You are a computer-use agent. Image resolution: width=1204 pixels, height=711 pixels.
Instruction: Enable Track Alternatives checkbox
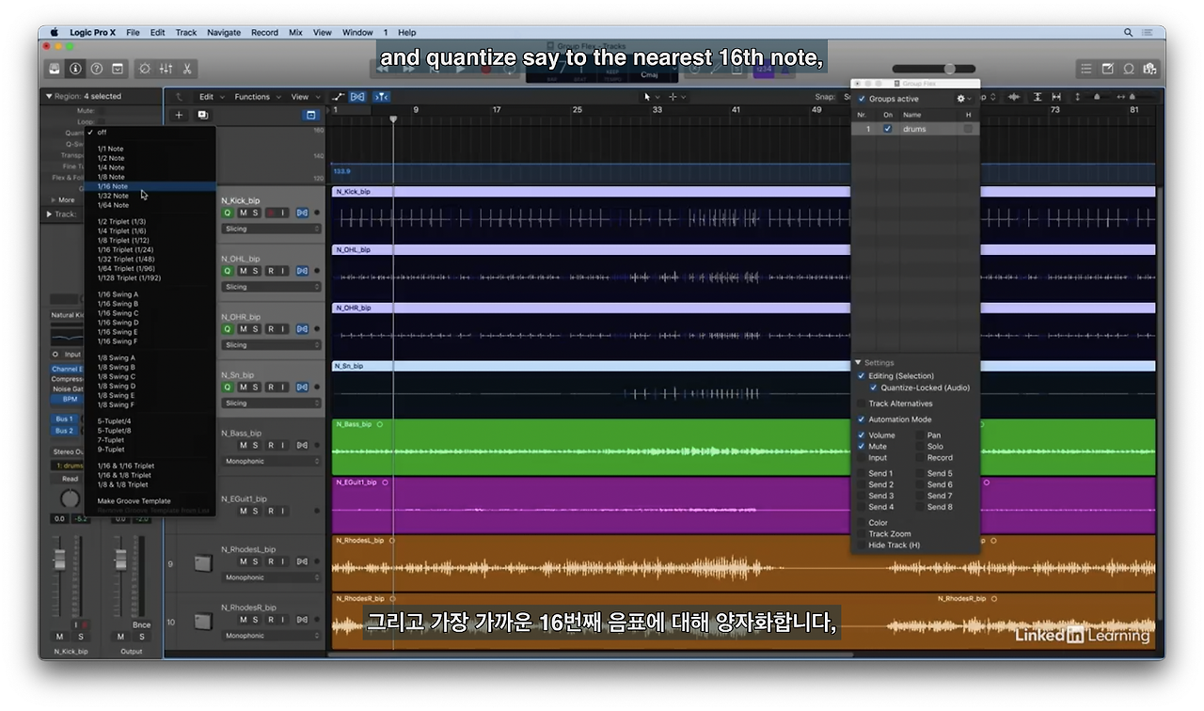click(x=861, y=403)
